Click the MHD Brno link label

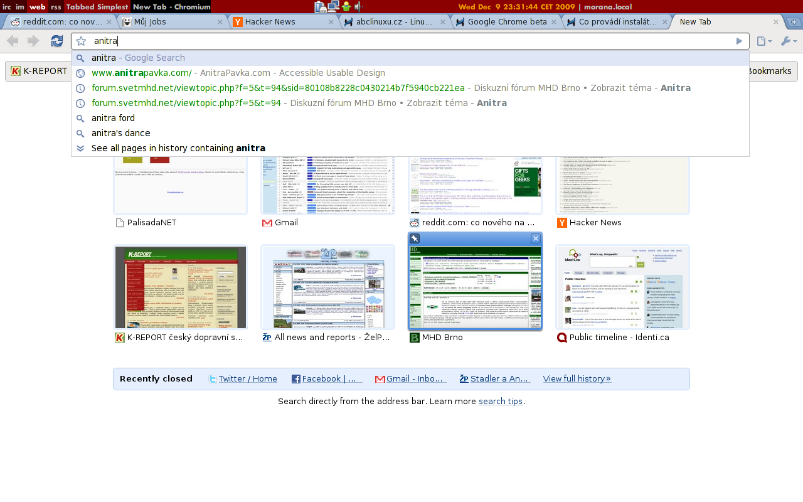coord(442,338)
